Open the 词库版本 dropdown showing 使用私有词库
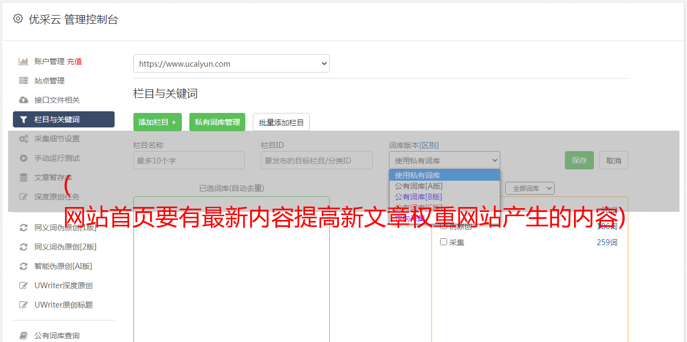The height and width of the screenshot is (342, 687). tap(444, 160)
